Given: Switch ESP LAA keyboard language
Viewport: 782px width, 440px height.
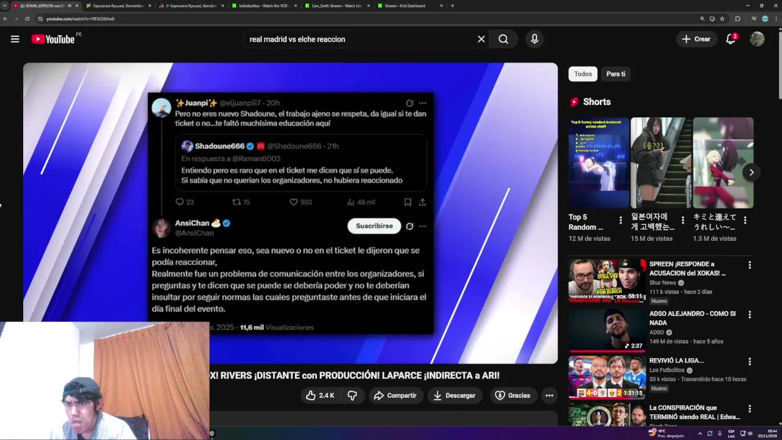Looking at the screenshot, I should click(x=731, y=433).
